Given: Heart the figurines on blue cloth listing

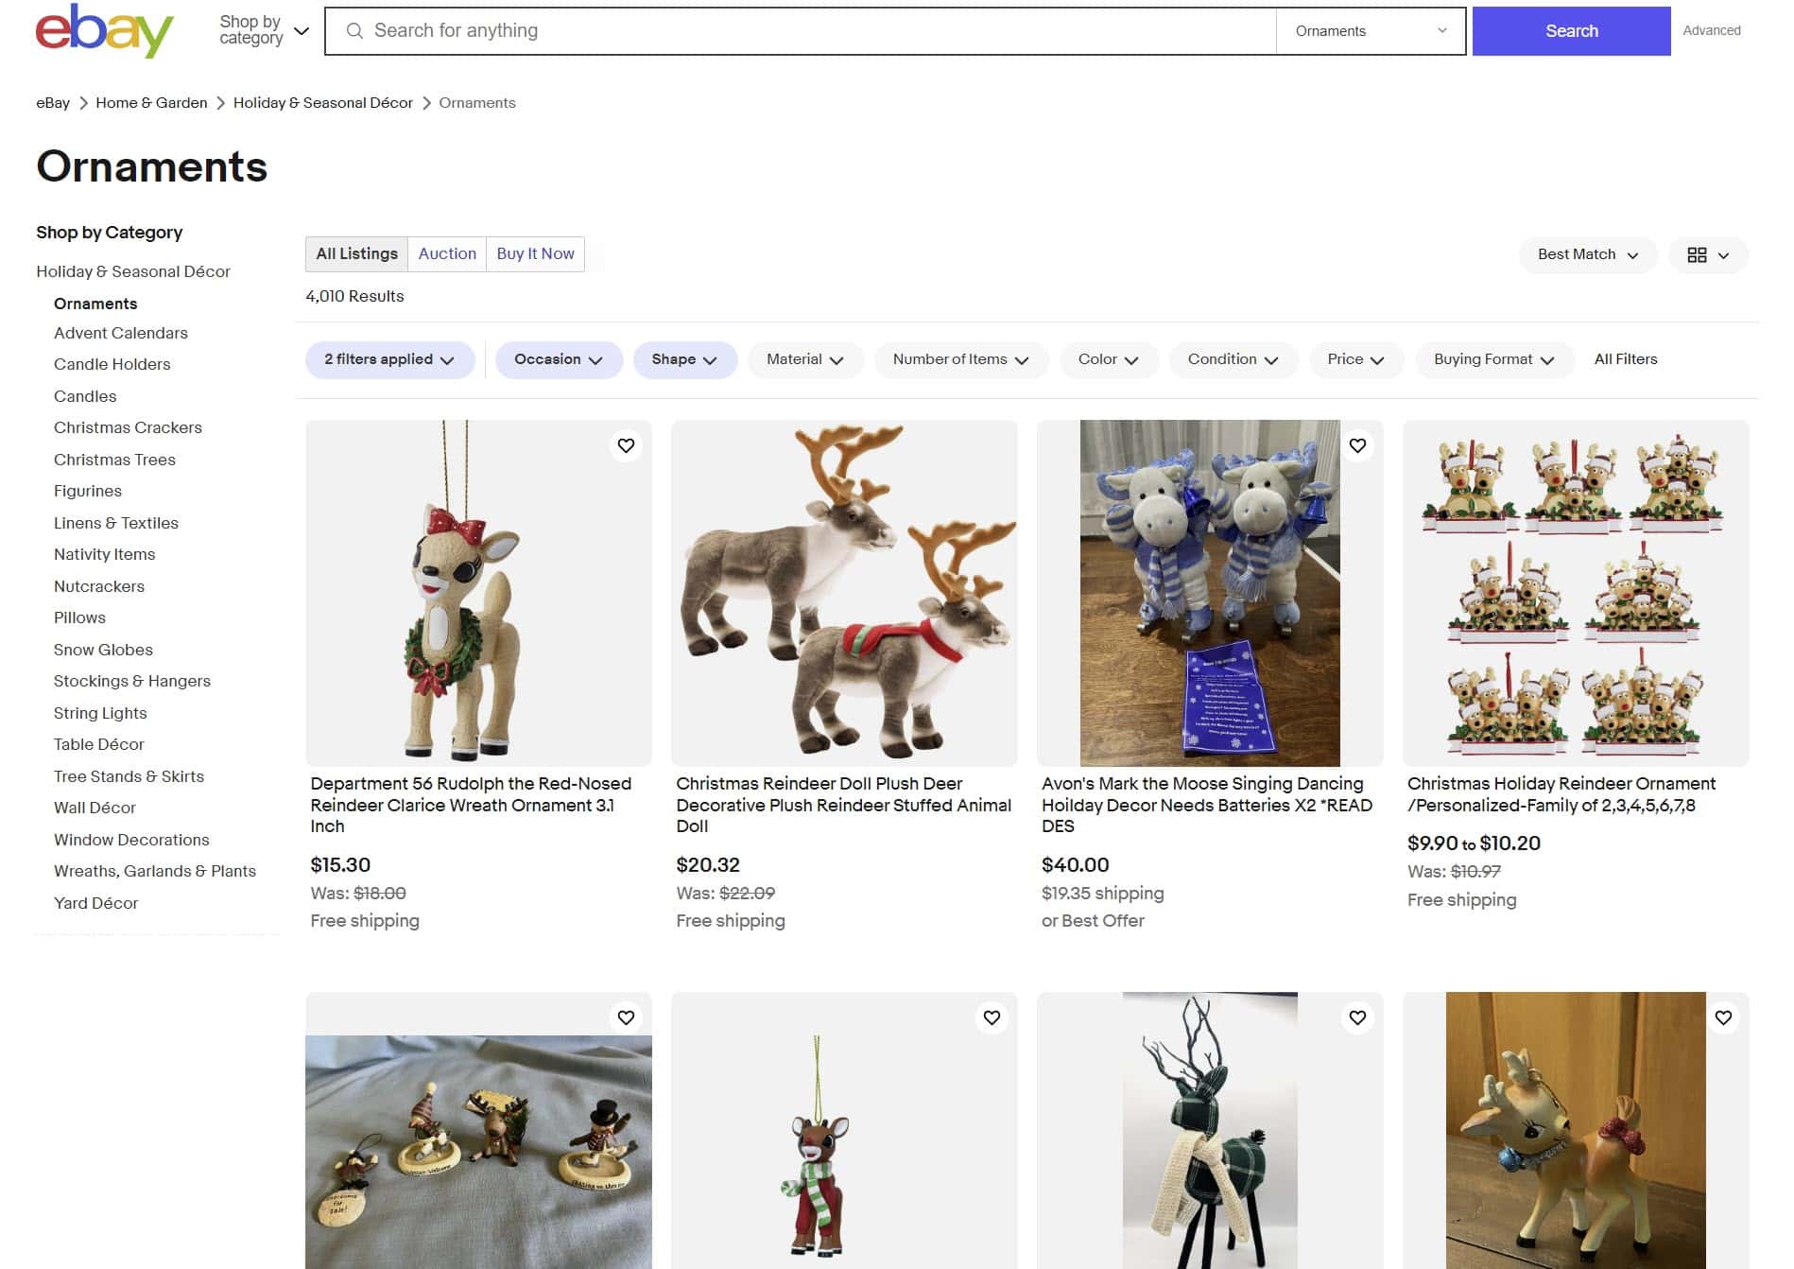Looking at the screenshot, I should (626, 1017).
